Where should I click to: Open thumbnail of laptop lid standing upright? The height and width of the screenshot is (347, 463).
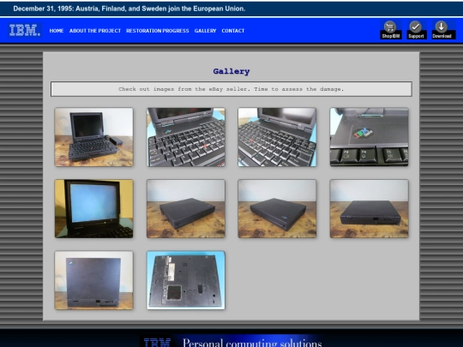(x=94, y=280)
